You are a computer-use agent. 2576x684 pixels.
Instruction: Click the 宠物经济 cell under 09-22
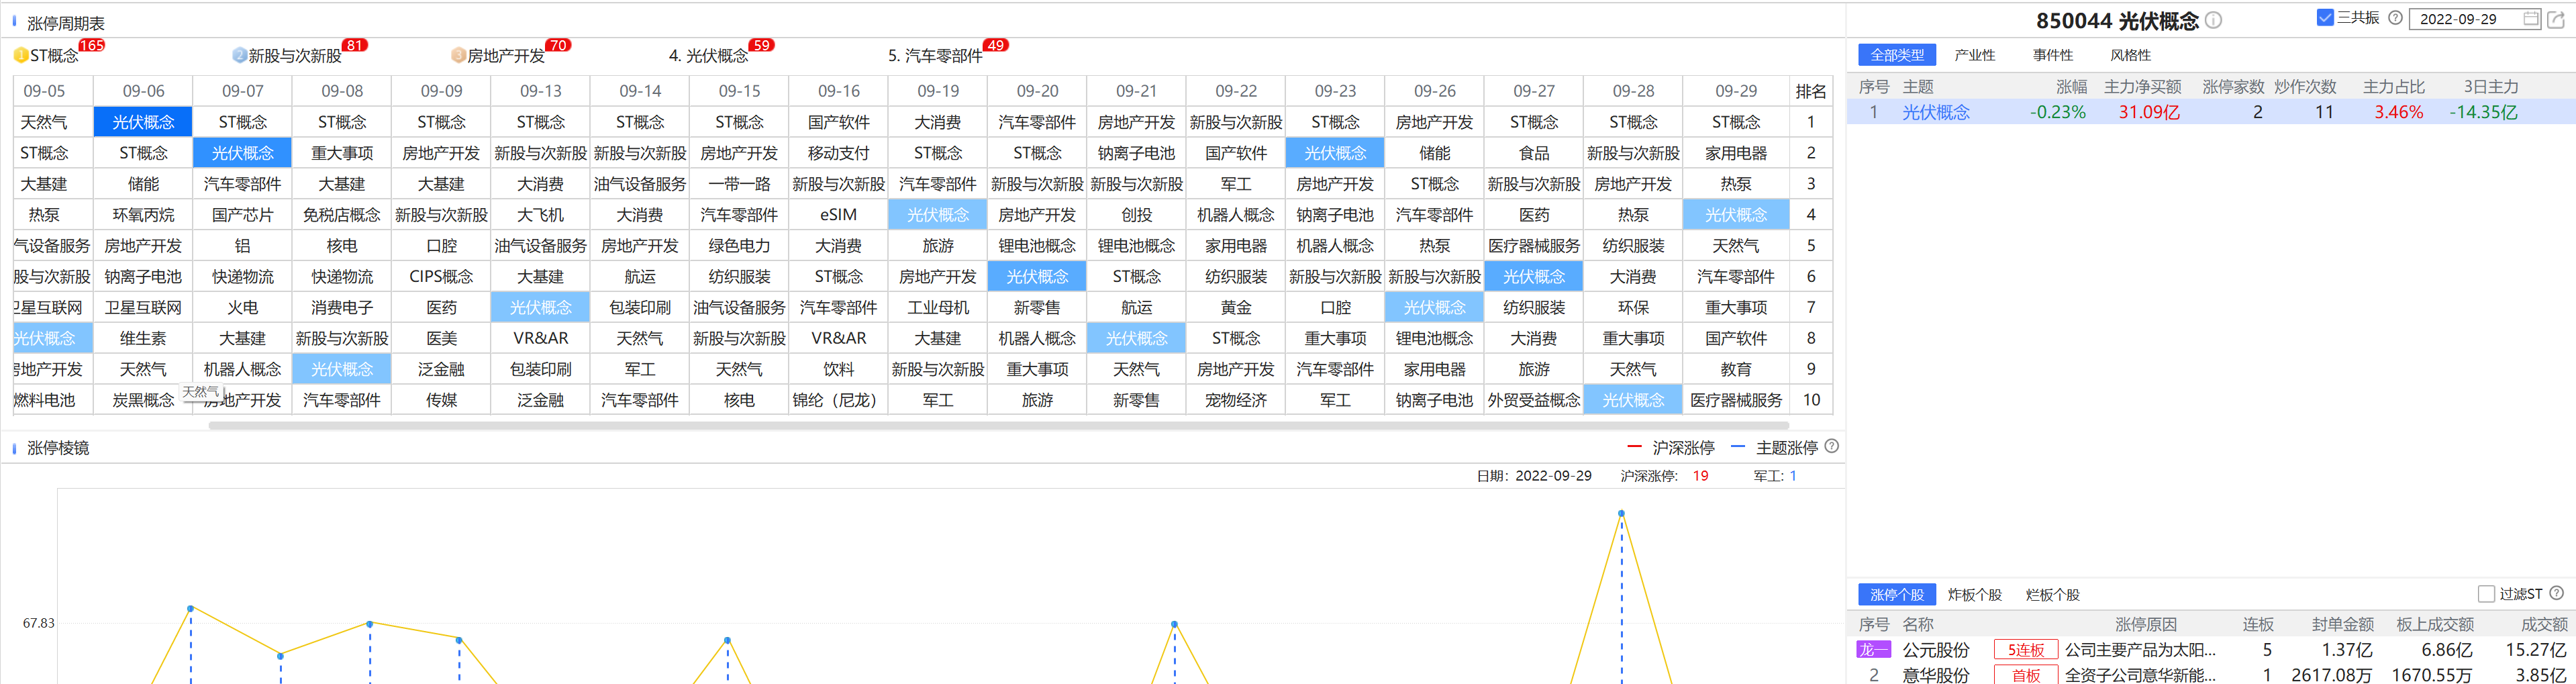pyautogui.click(x=1236, y=400)
